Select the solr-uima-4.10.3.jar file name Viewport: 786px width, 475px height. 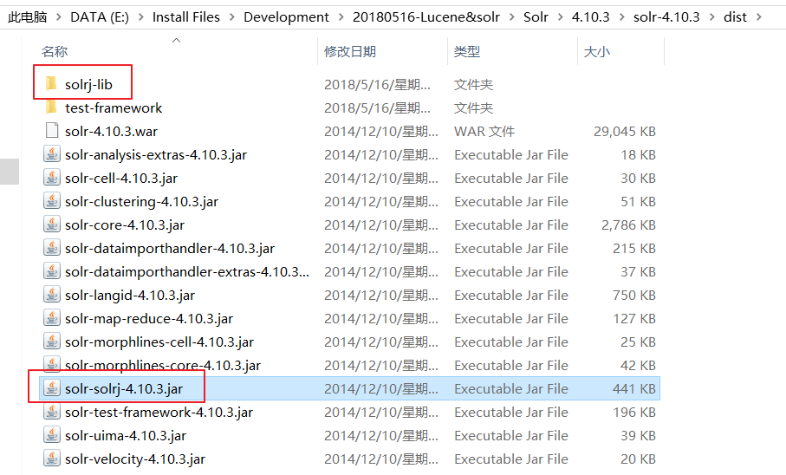point(126,435)
